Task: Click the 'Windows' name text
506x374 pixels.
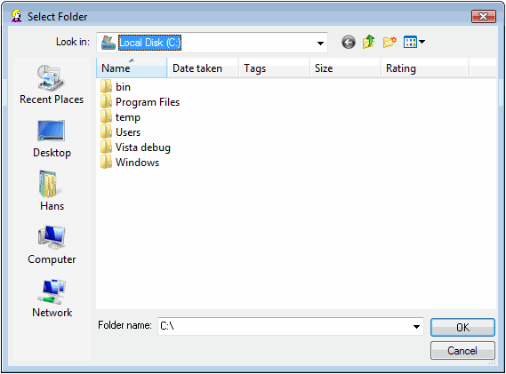Action: click(138, 163)
